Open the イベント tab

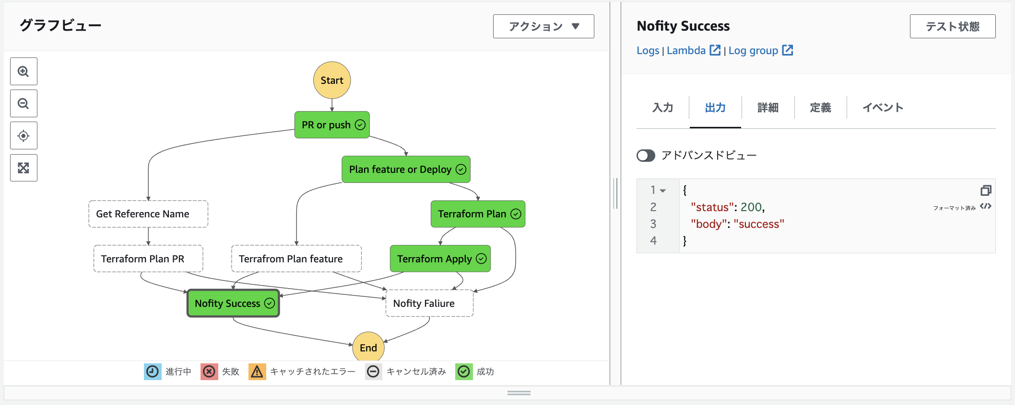[883, 108]
